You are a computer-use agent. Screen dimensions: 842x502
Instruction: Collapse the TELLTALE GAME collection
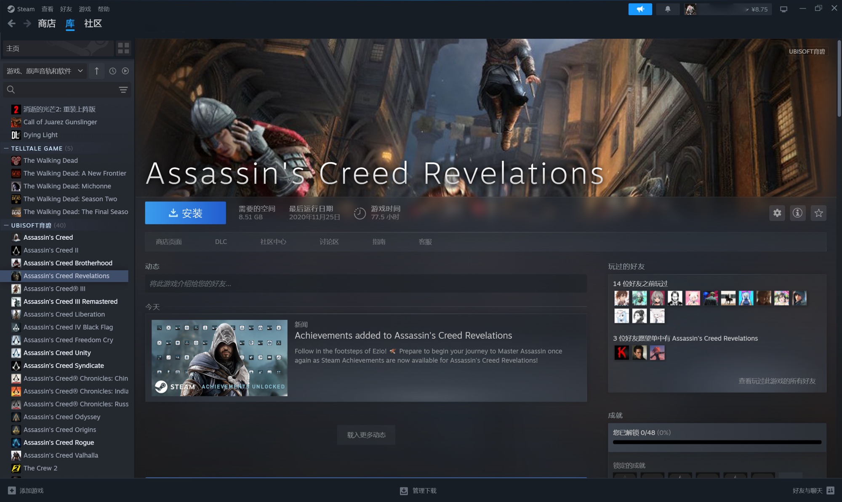[6, 148]
